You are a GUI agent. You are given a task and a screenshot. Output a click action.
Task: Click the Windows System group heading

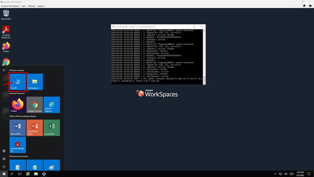pyautogui.click(x=17, y=70)
